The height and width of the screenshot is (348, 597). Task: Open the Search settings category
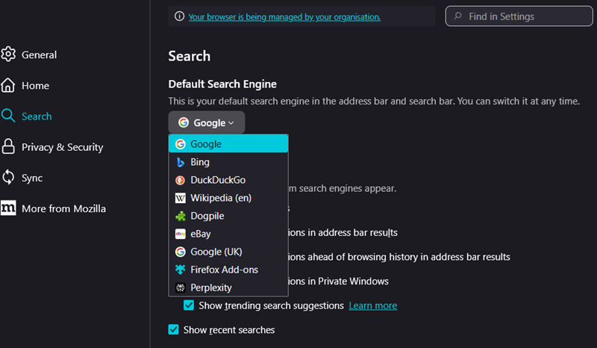click(36, 116)
